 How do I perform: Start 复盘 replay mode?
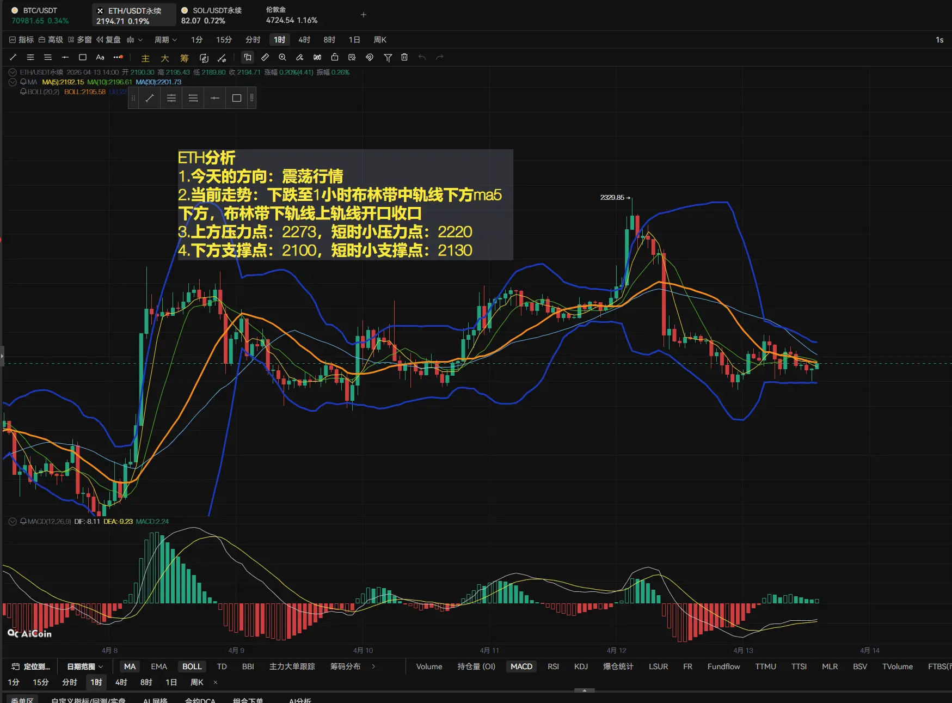click(109, 40)
